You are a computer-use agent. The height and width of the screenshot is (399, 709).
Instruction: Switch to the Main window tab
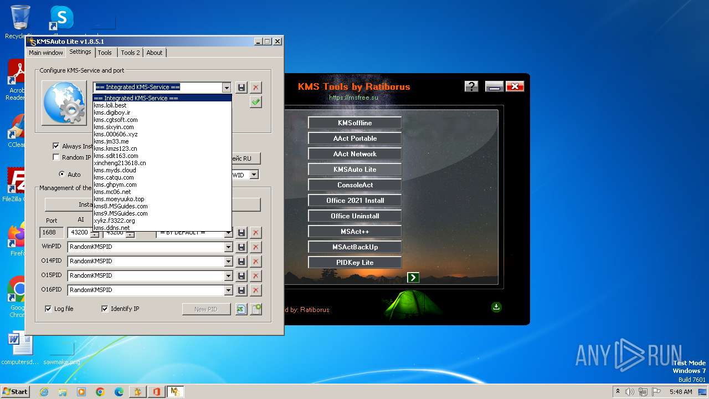46,53
